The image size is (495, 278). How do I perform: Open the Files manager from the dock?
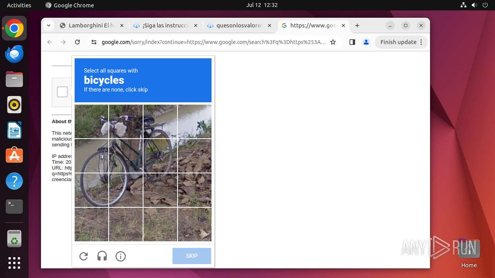14,79
